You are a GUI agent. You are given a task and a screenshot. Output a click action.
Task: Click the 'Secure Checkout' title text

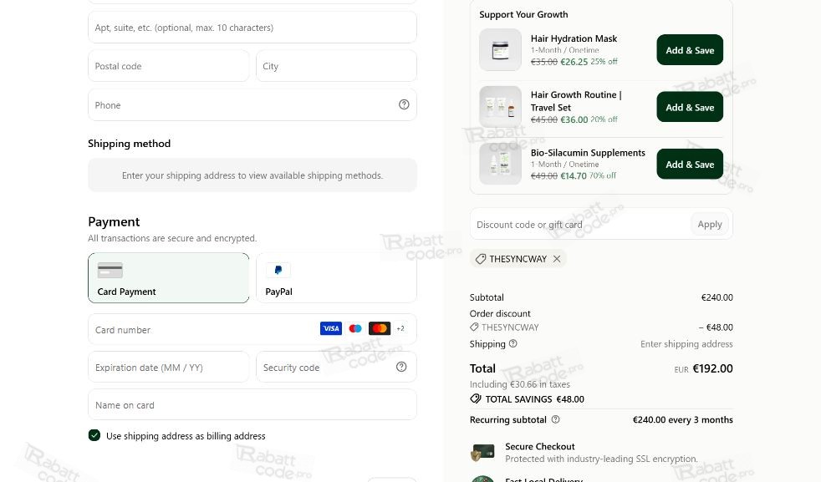540,446
